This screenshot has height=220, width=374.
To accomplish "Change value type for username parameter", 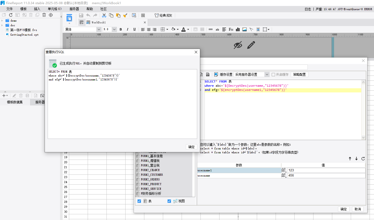I will [284, 175].
